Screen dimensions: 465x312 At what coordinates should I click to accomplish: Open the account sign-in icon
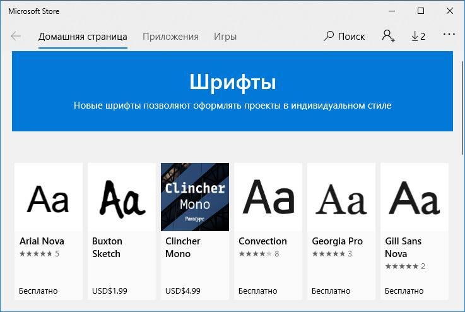388,36
